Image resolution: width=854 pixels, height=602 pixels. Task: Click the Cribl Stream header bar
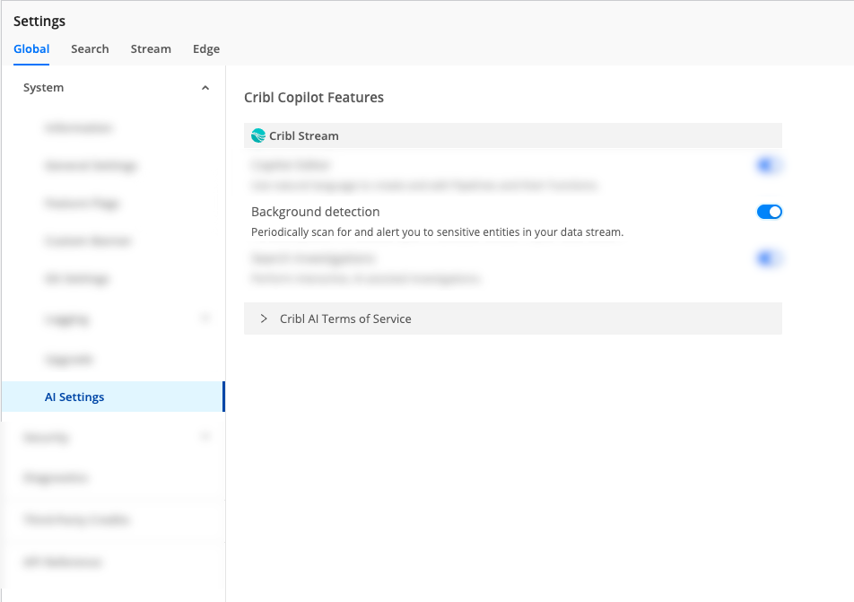coord(512,135)
